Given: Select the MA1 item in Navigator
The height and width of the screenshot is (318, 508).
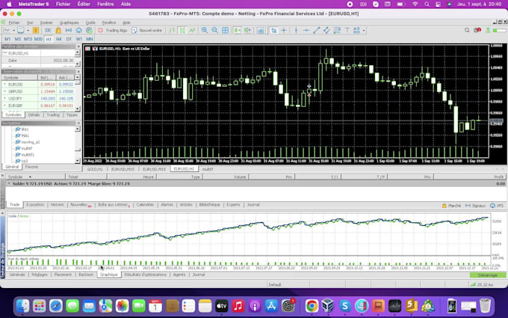Looking at the screenshot, I should (x=25, y=135).
